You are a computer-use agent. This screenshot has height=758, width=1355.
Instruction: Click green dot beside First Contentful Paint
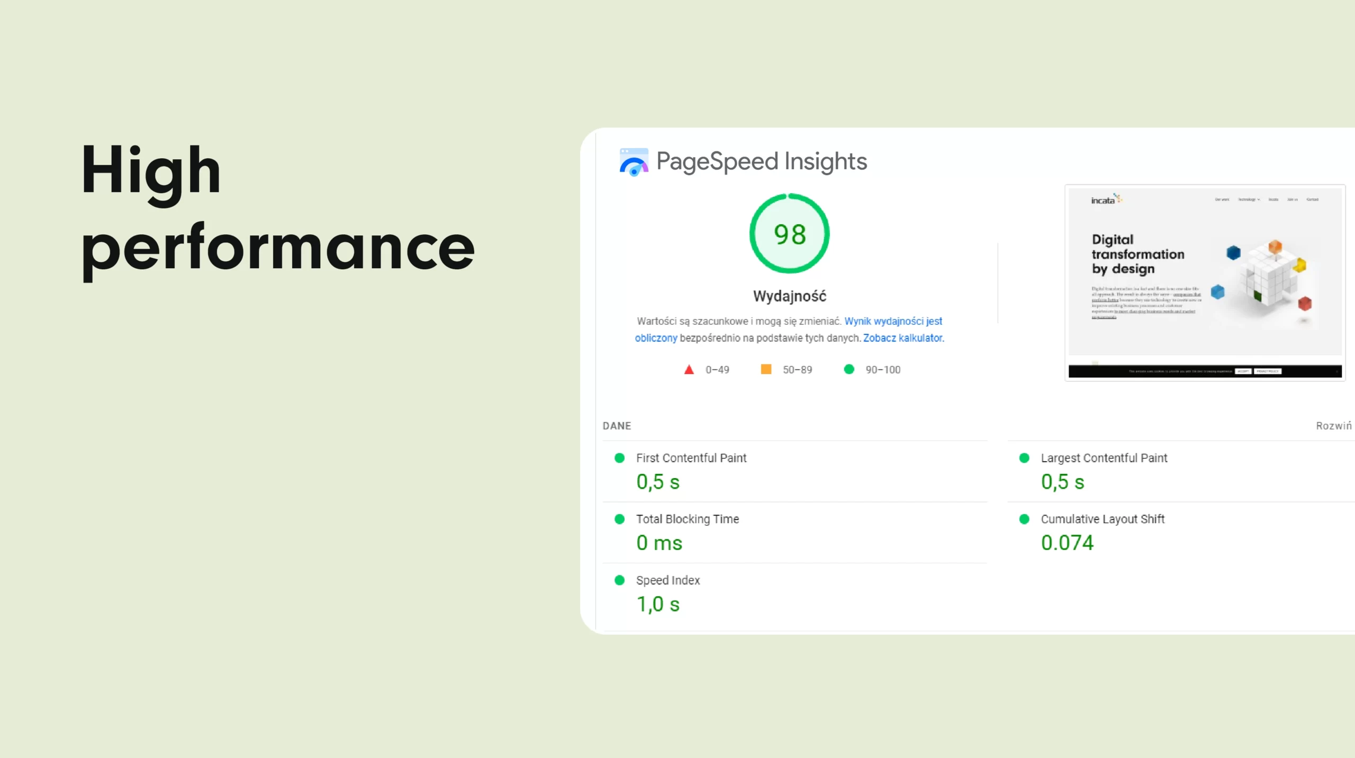click(x=619, y=458)
